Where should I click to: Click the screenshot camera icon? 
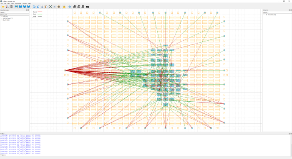88,7
